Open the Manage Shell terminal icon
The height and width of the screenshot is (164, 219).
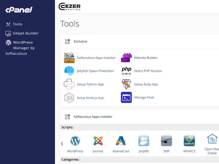point(126,97)
